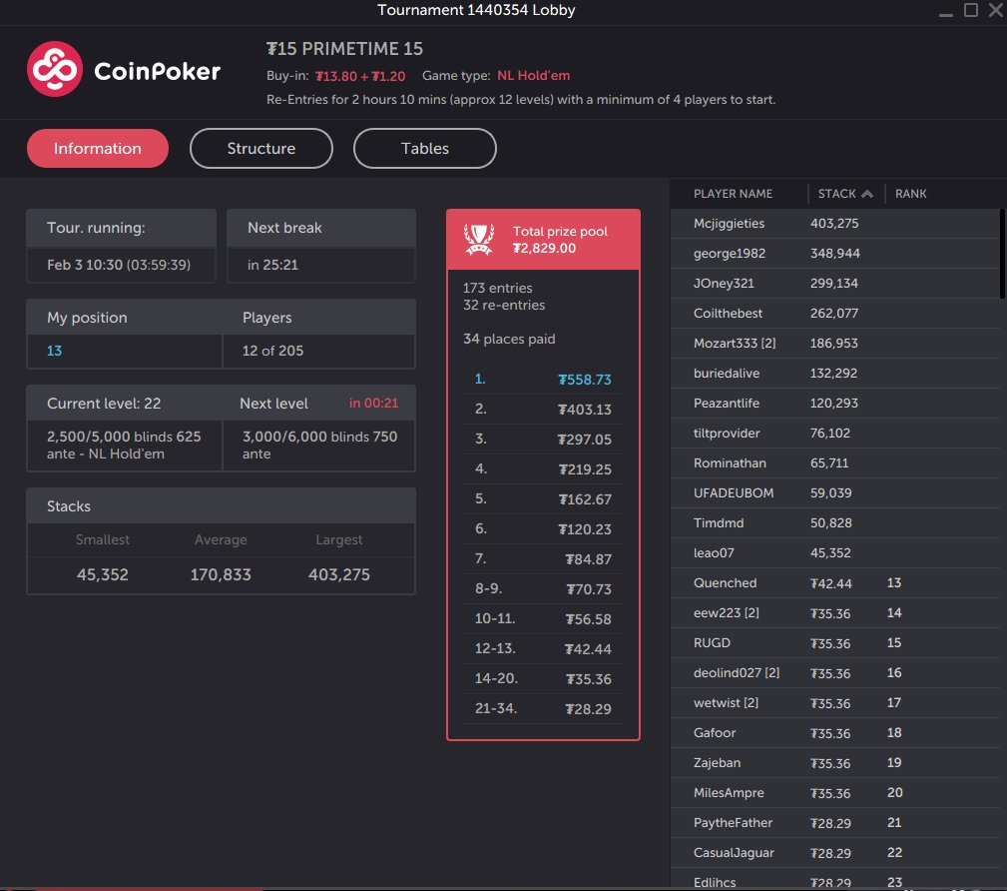Select player Rominathan row

pyautogui.click(x=835, y=462)
